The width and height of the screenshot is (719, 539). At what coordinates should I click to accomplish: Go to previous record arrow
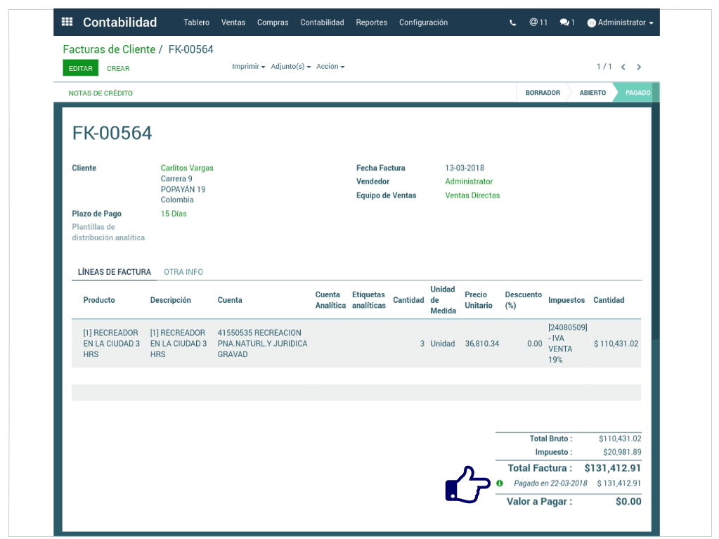[x=623, y=67]
